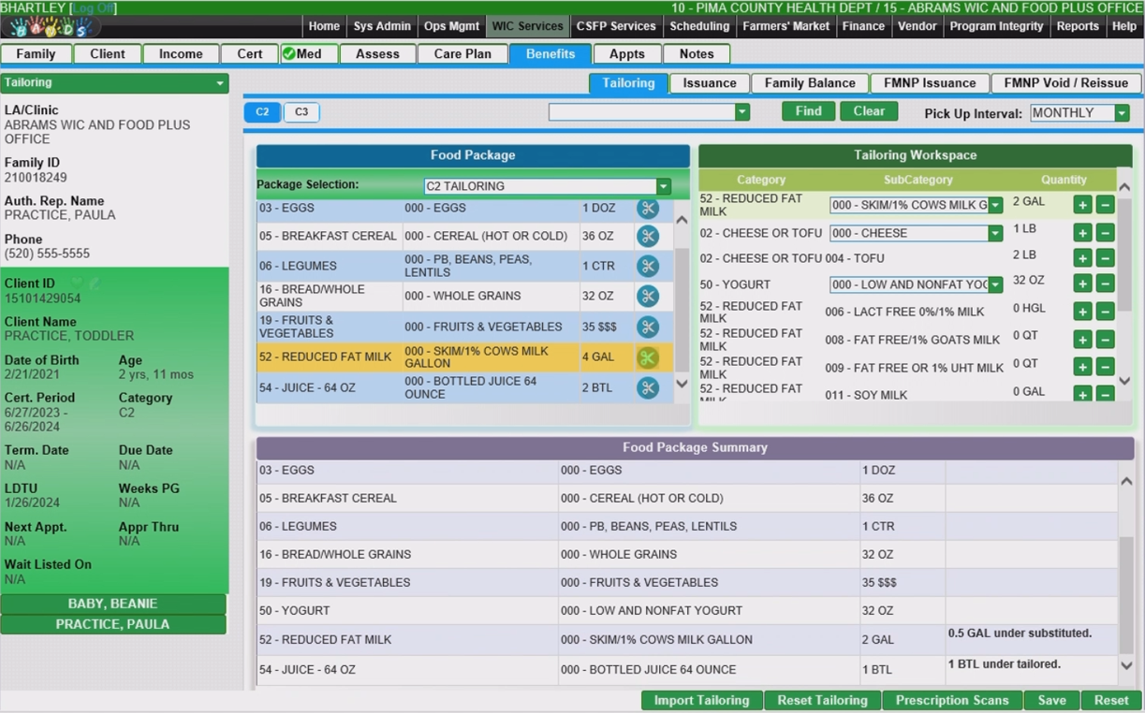
Task: Click highlighted scissors for Reduced Fat Milk
Action: coord(647,357)
